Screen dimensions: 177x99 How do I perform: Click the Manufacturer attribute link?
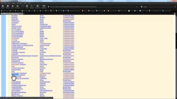pyautogui.click(x=15, y=94)
